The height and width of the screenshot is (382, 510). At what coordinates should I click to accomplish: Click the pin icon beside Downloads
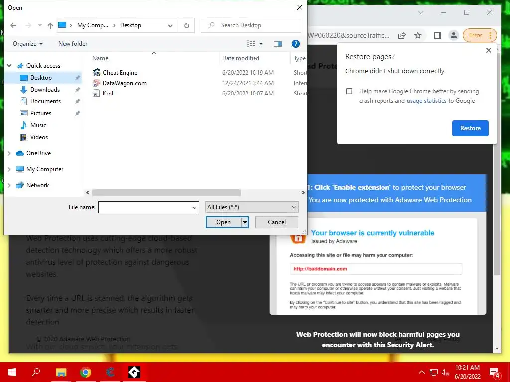tap(77, 90)
